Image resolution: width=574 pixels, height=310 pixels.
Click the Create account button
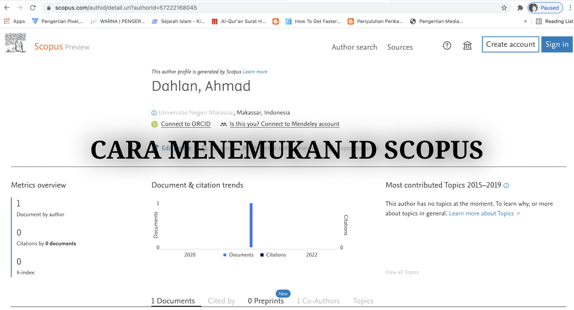[x=510, y=44]
